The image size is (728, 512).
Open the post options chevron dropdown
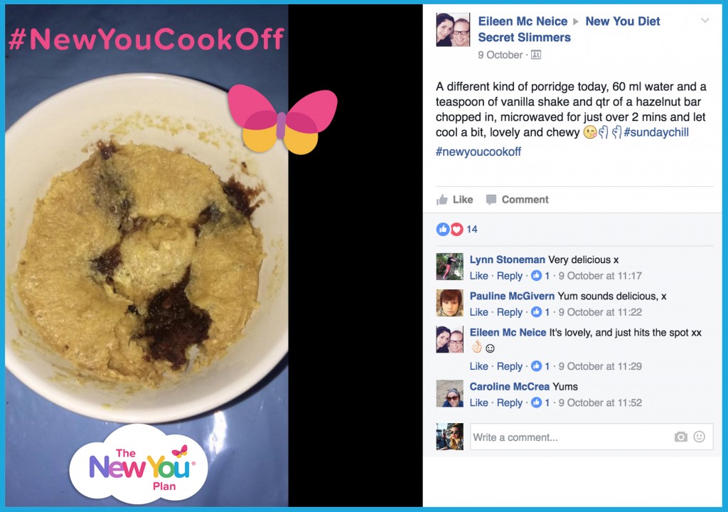705,21
